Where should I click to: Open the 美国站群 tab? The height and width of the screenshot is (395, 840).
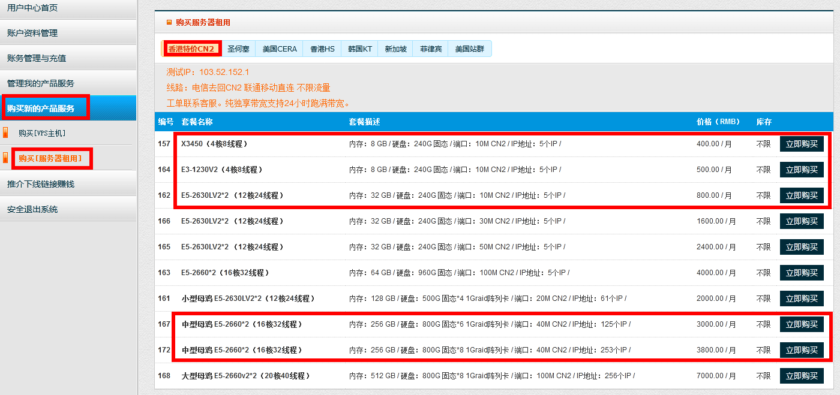(x=469, y=49)
